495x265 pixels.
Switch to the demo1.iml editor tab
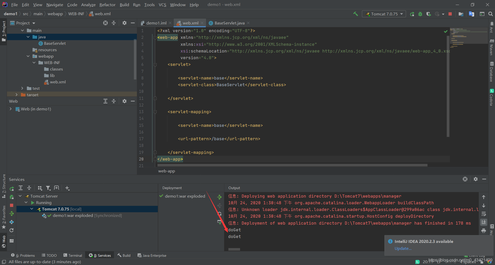point(156,23)
